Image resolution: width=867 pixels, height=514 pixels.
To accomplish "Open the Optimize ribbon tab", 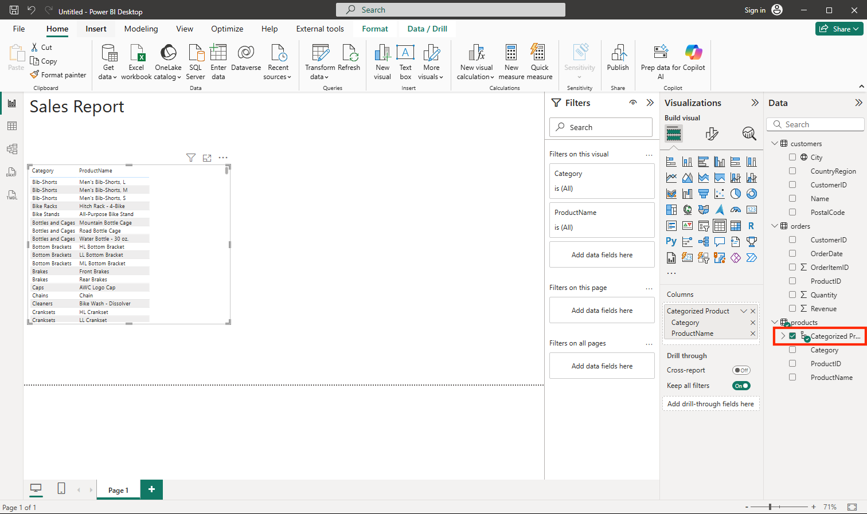I will (x=227, y=29).
